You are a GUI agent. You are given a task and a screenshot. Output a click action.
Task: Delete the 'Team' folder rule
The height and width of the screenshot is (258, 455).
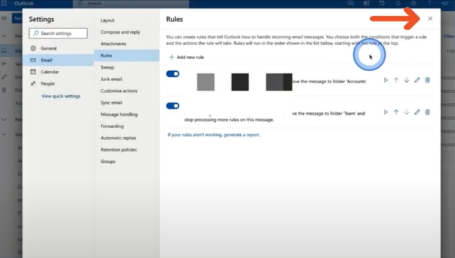tap(428, 112)
